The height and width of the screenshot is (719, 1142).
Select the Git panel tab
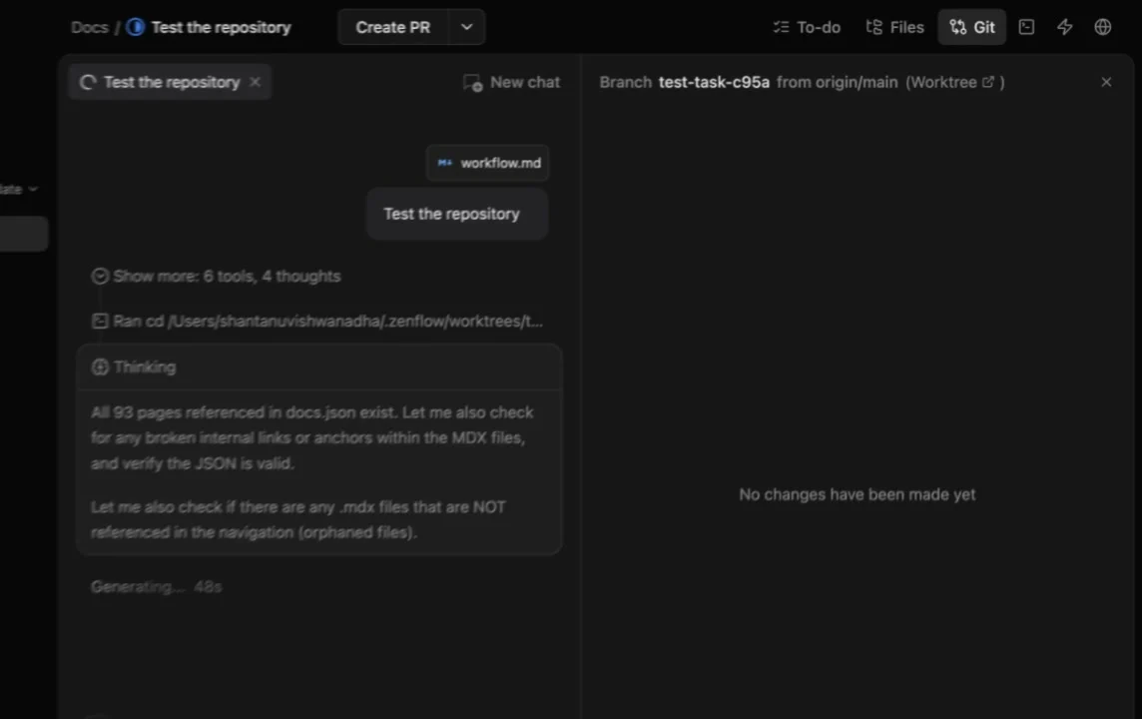point(971,27)
